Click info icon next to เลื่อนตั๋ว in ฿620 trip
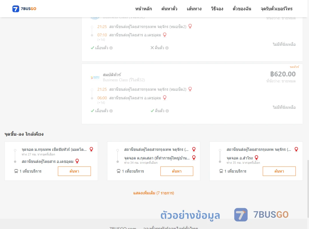309x229 pixels. pyautogui.click(x=111, y=111)
